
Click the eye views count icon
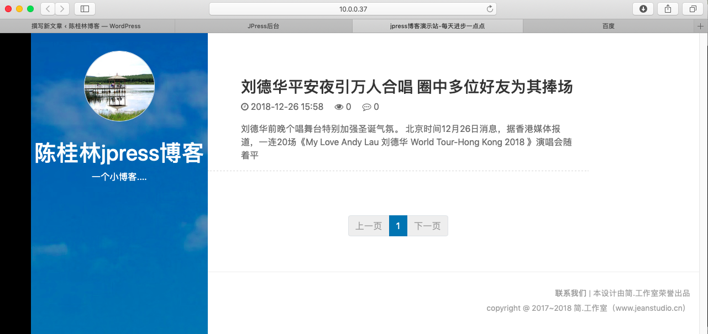[x=339, y=107]
